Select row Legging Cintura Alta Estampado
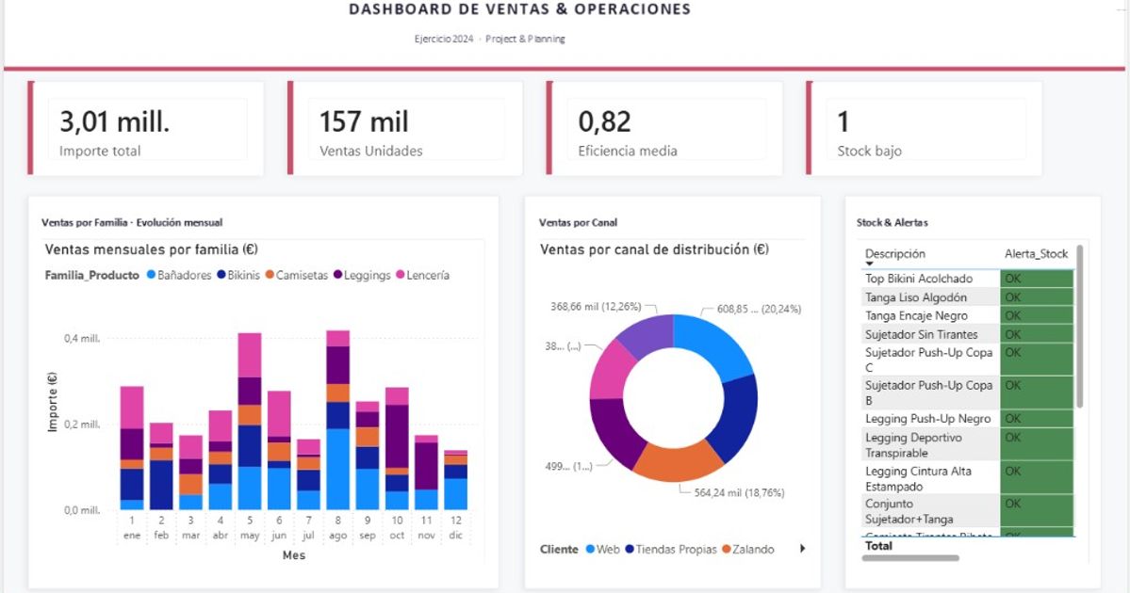 point(967,478)
